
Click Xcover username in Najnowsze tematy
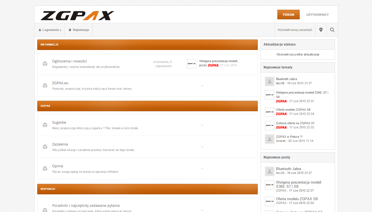281,141
